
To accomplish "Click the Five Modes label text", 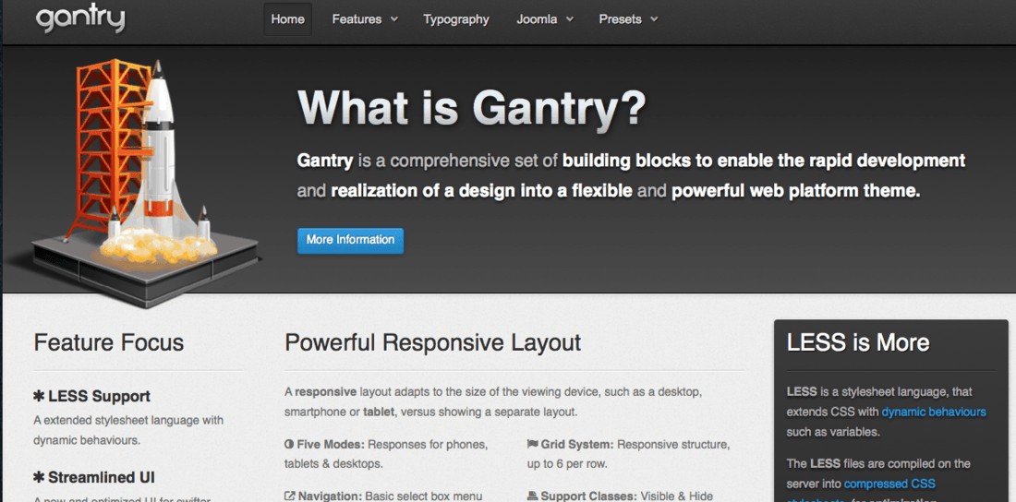I will (x=331, y=445).
